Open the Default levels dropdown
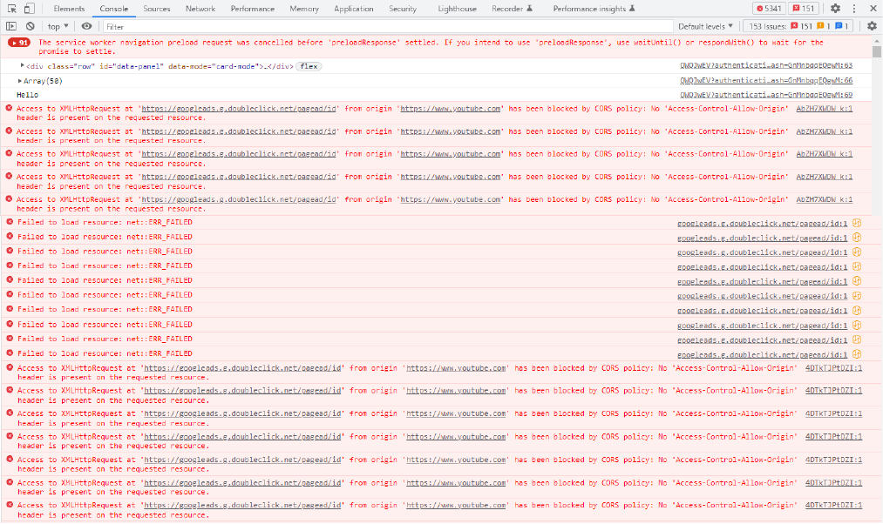Viewport: 883px width, 524px height. click(705, 26)
